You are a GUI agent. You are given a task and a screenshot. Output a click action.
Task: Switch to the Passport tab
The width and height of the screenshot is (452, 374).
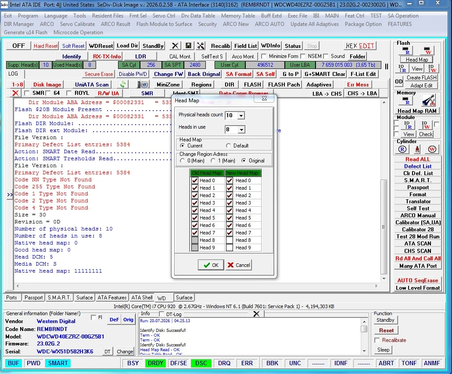pyautogui.click(x=33, y=298)
